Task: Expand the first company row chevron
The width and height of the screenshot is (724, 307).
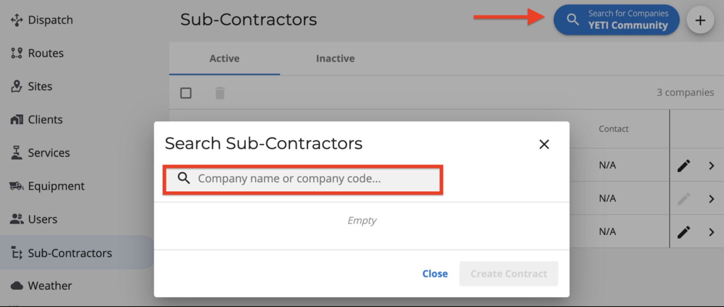Action: point(712,166)
